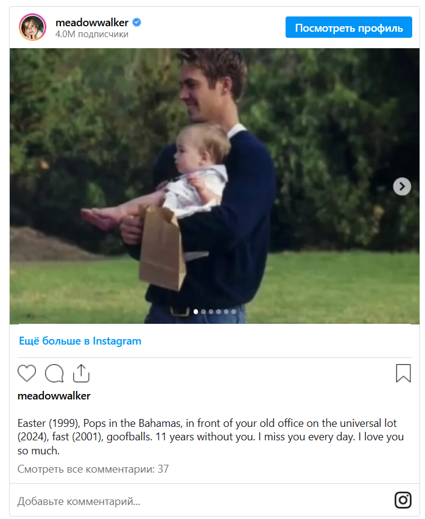This screenshot has width=425, height=519.
Task: Save post with bookmark icon
Action: click(x=403, y=373)
